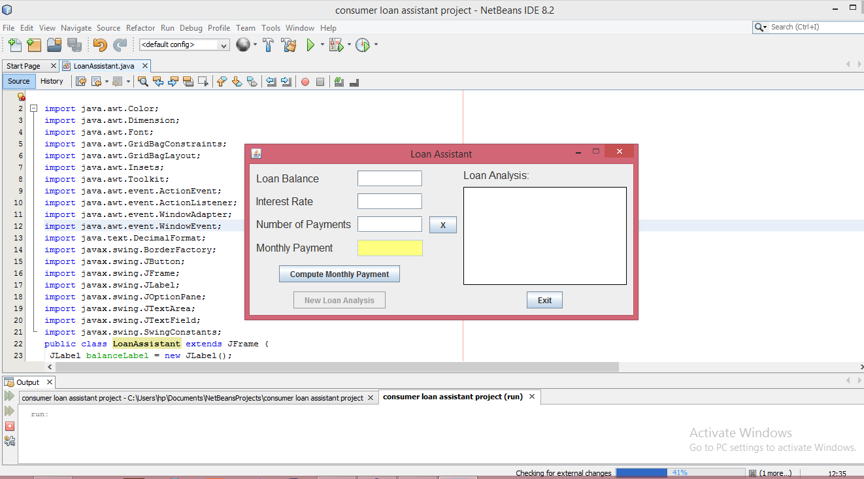Expand the Run Project dropdown arrow
Screen dimensions: 864x479
coord(322,45)
